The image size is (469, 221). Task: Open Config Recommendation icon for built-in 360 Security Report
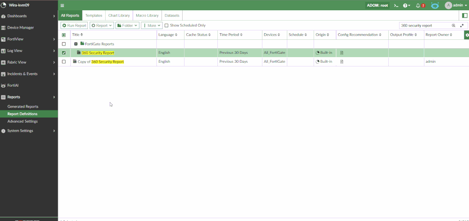click(342, 53)
